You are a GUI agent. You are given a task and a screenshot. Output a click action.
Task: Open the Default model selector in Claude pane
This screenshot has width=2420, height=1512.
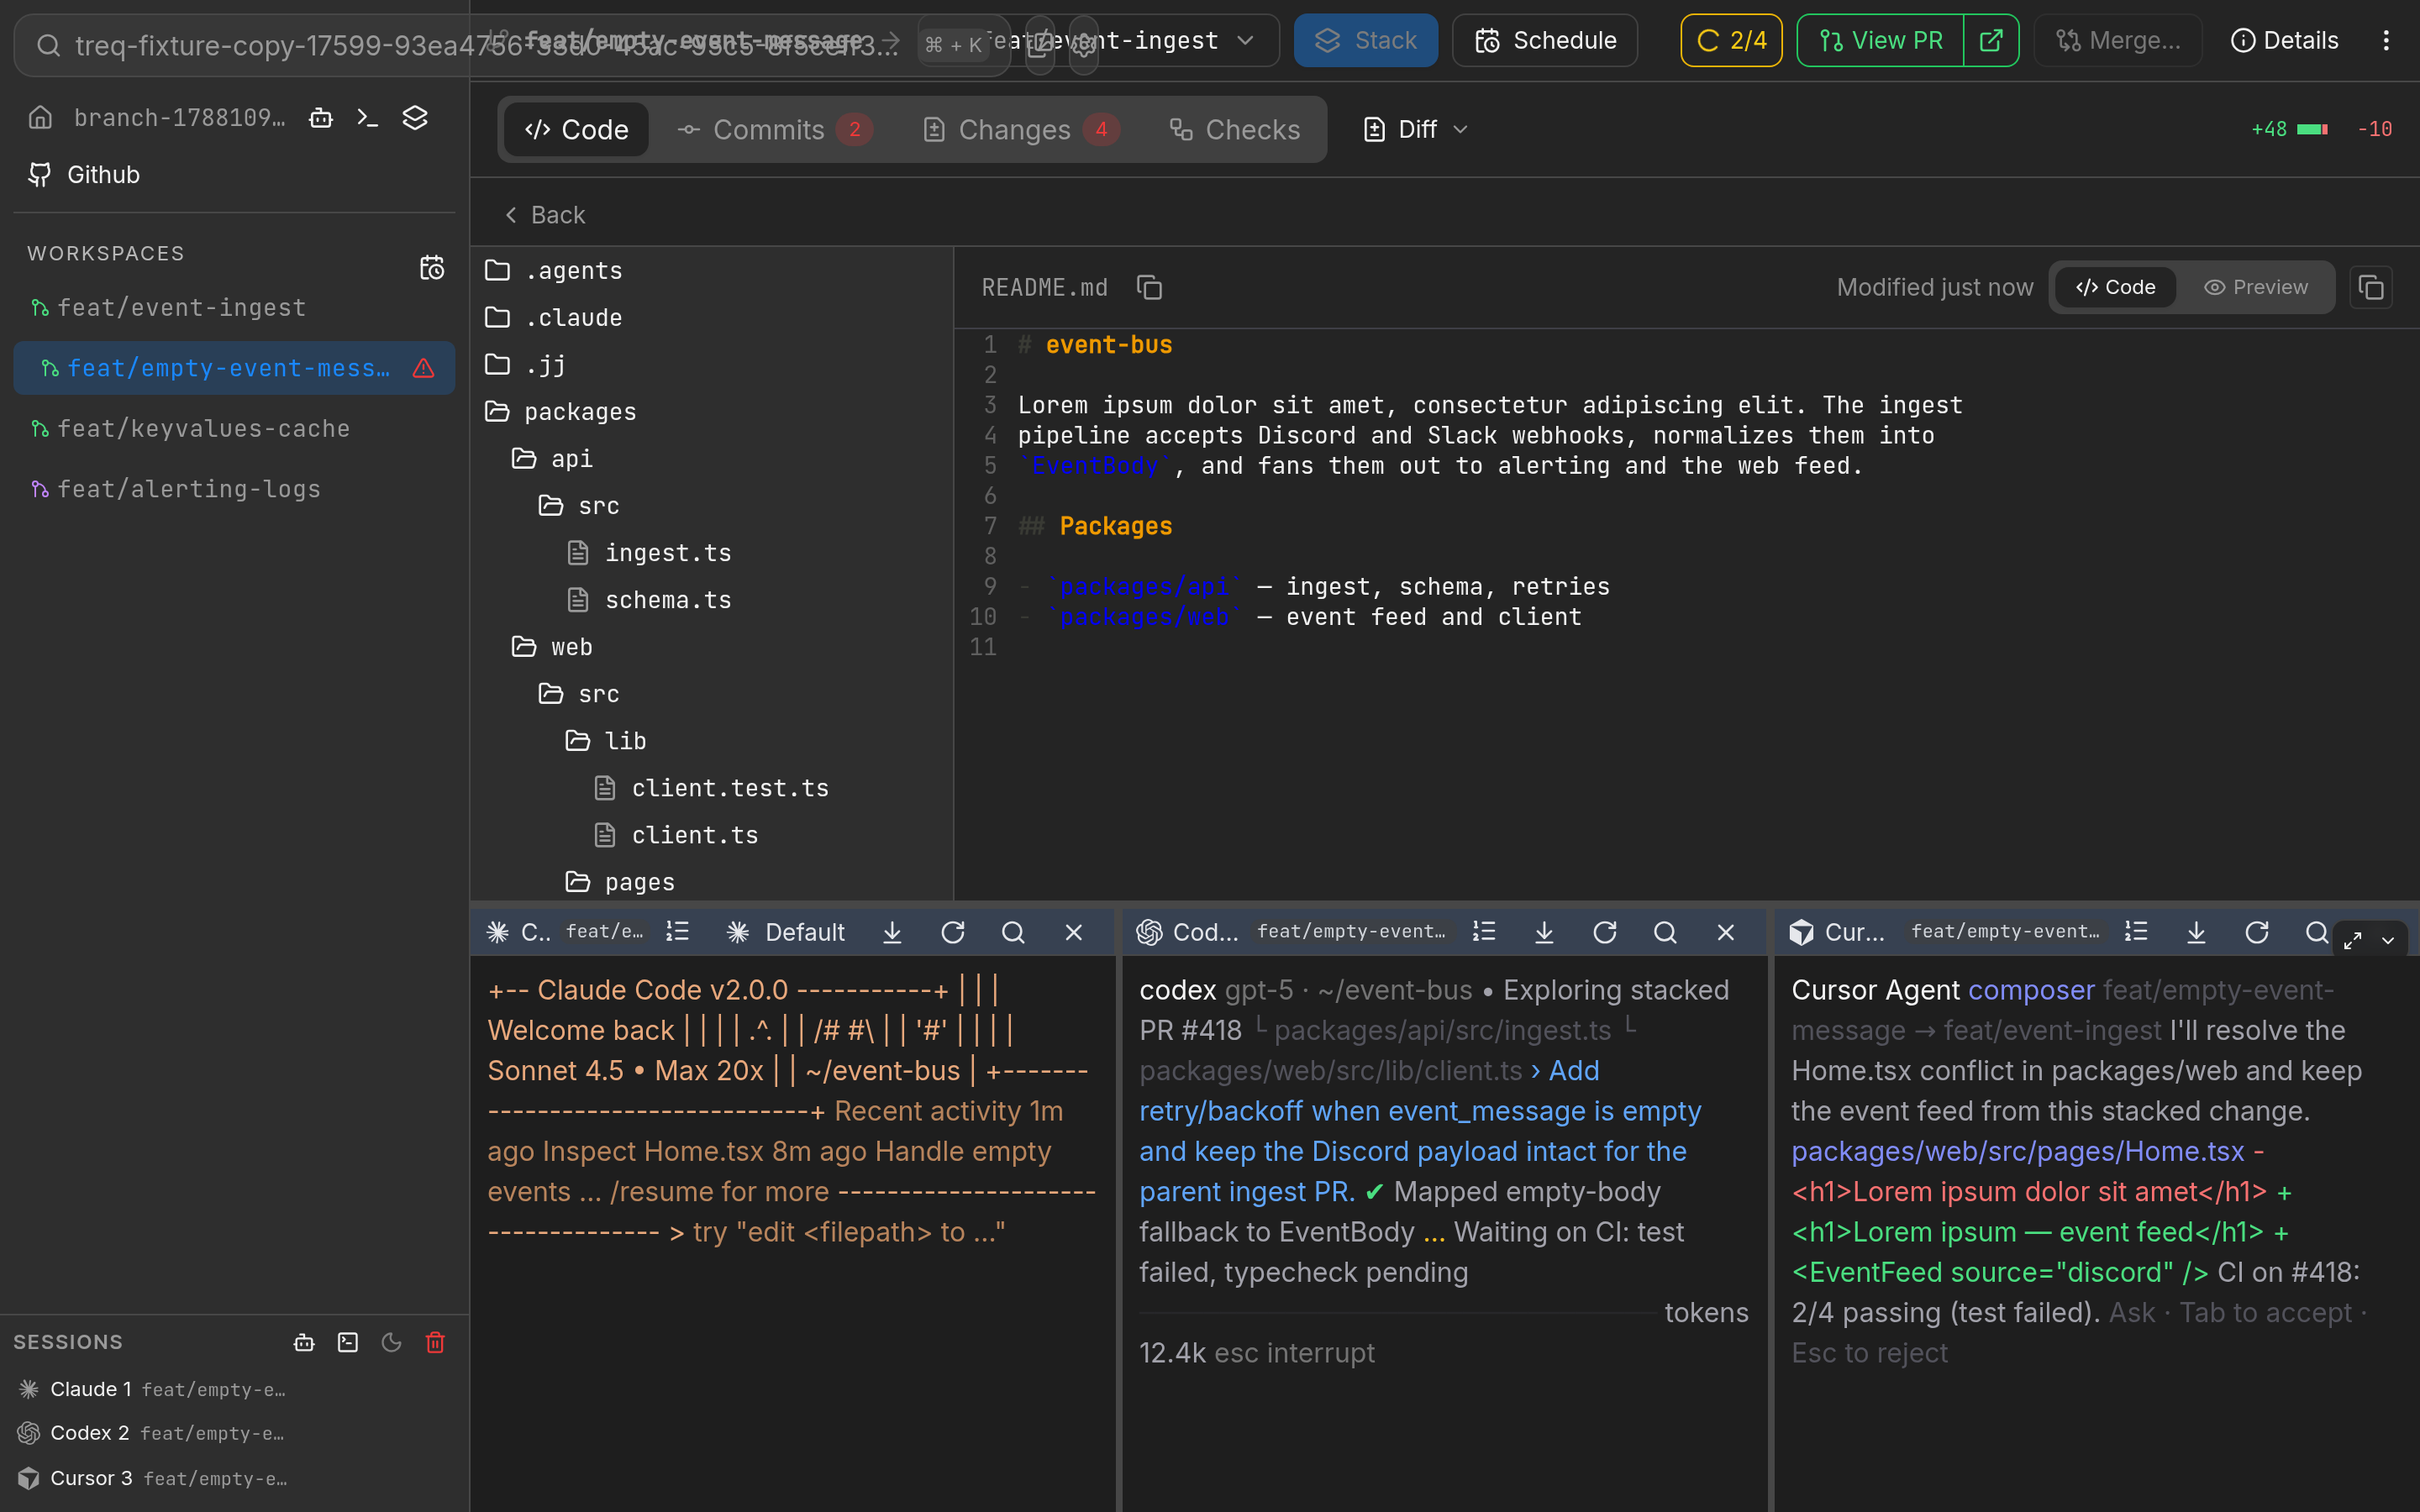point(786,932)
